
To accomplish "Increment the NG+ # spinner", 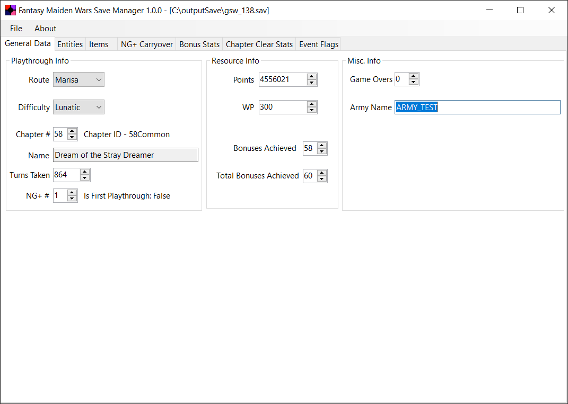I will click(x=72, y=193).
